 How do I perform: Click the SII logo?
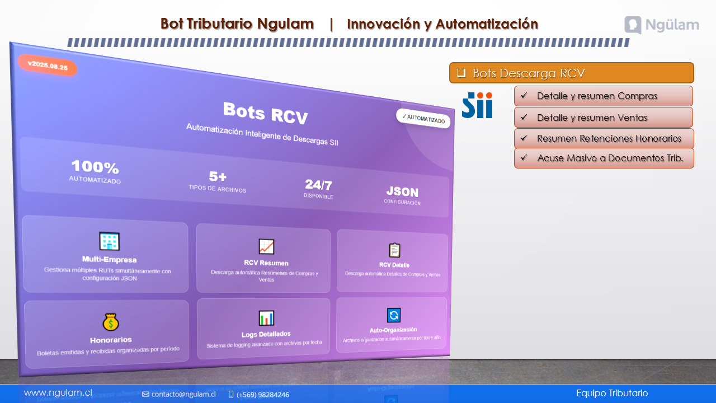click(x=477, y=105)
